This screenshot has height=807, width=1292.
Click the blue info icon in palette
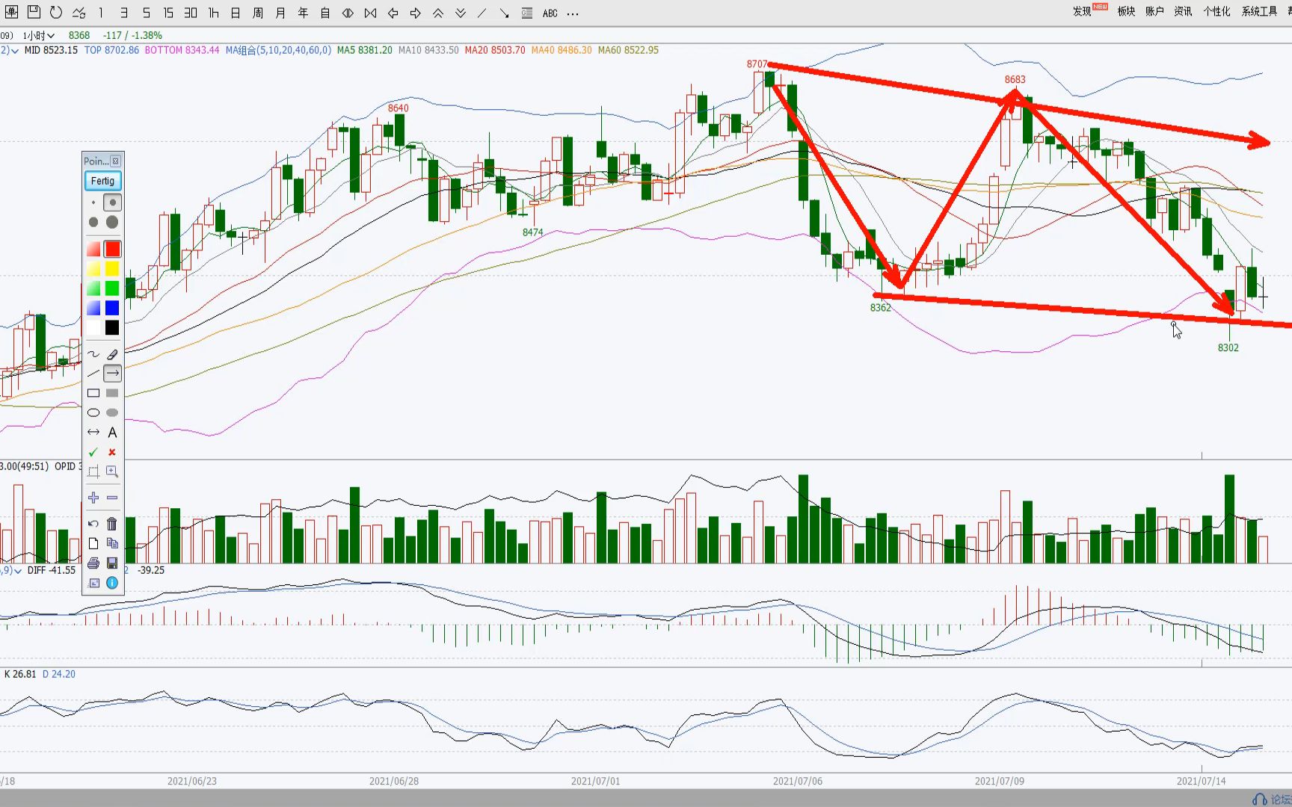(x=112, y=583)
